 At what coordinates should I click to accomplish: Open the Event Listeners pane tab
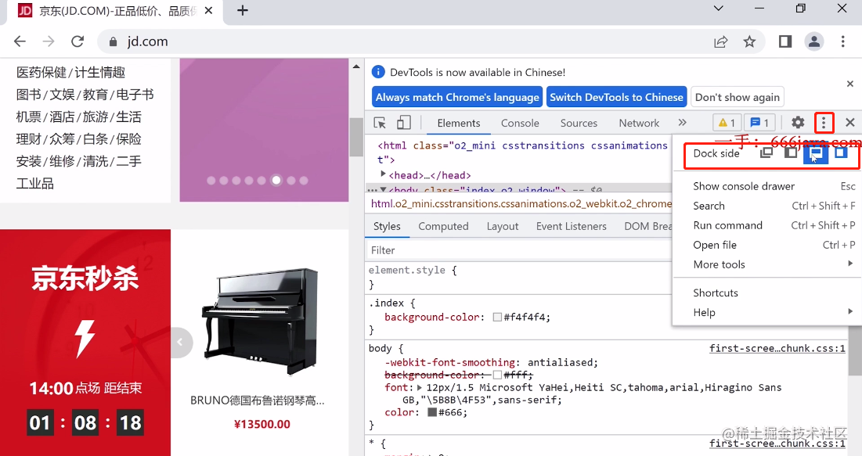572,226
